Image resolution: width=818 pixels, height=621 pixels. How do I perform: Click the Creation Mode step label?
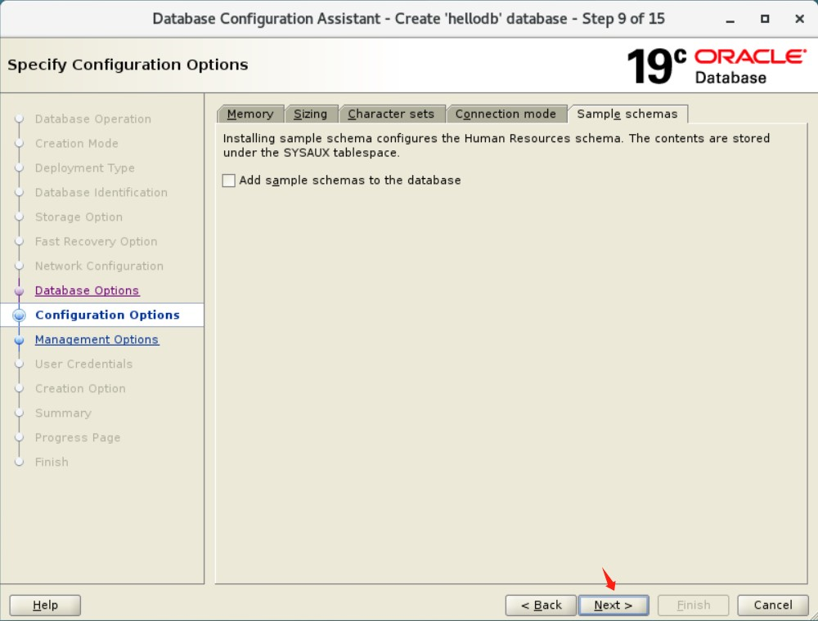pyautogui.click(x=77, y=143)
